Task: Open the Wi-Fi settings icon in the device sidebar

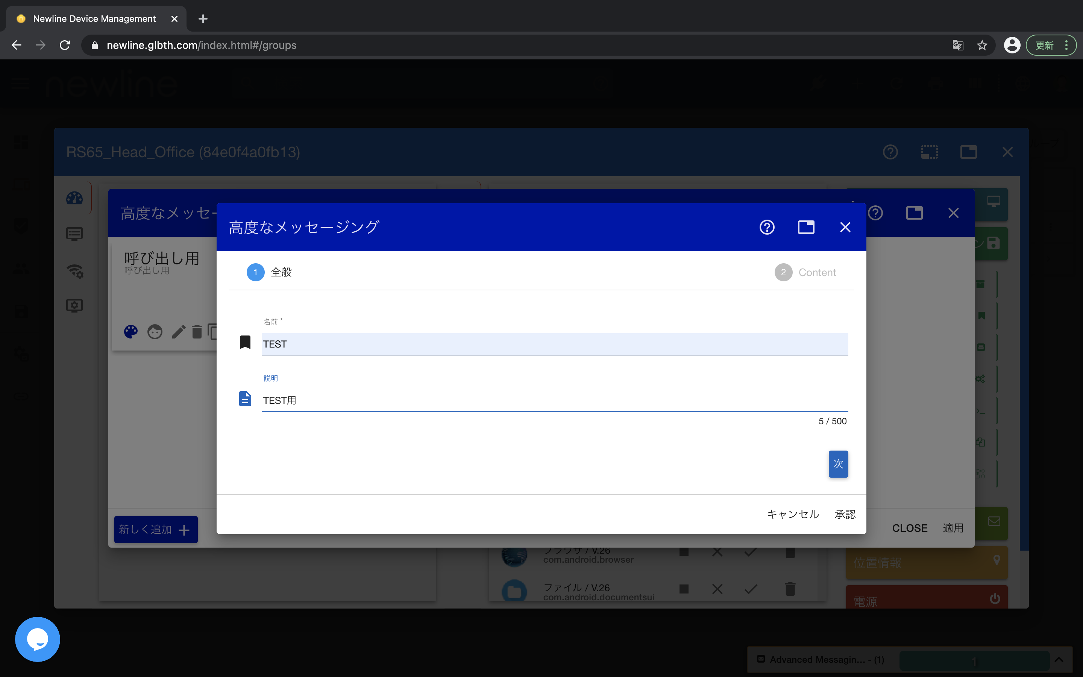Action: pos(74,270)
